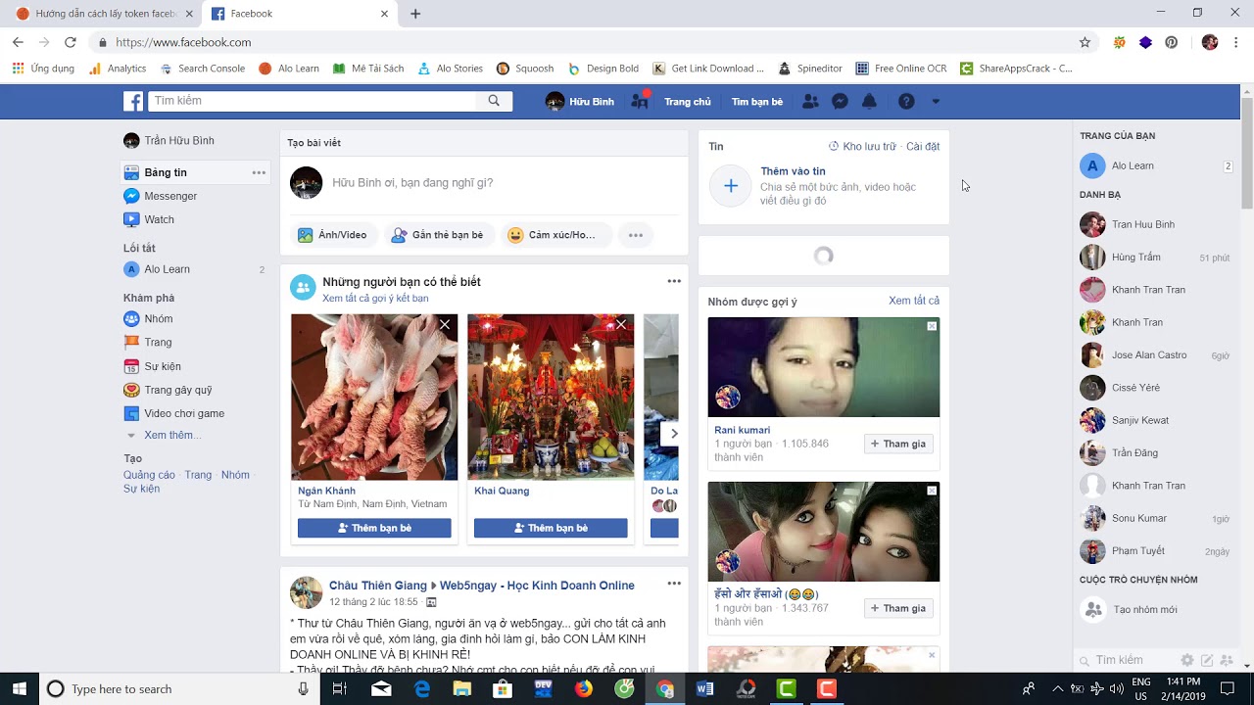Open Kho lưu trữ stories archive
Viewport: 1254px width, 705px height.
(862, 147)
